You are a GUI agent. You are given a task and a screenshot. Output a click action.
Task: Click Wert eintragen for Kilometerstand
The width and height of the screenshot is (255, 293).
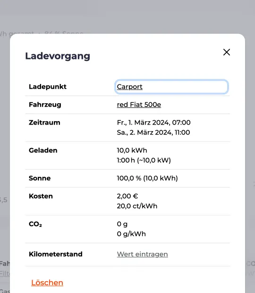pyautogui.click(x=142, y=254)
